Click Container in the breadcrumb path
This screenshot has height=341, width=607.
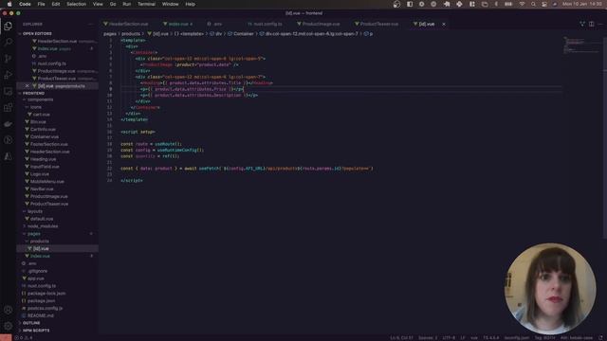pyautogui.click(x=244, y=34)
